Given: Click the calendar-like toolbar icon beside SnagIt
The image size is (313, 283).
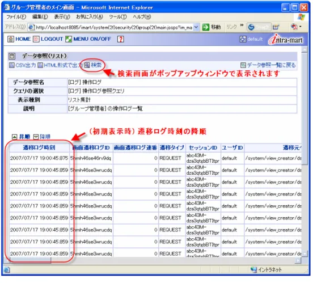Looking at the screenshot, I should pos(276,27).
